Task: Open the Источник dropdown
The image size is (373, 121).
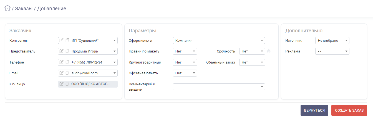Action: tap(332, 40)
